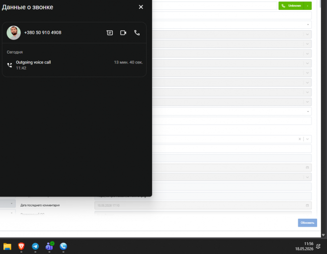The width and height of the screenshot is (327, 254).
Task: Select the call time 11:42
Action: (21, 68)
